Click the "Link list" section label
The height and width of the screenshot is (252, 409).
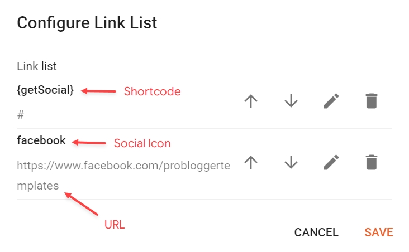click(37, 66)
